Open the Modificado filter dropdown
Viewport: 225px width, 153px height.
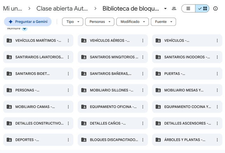[133, 22]
